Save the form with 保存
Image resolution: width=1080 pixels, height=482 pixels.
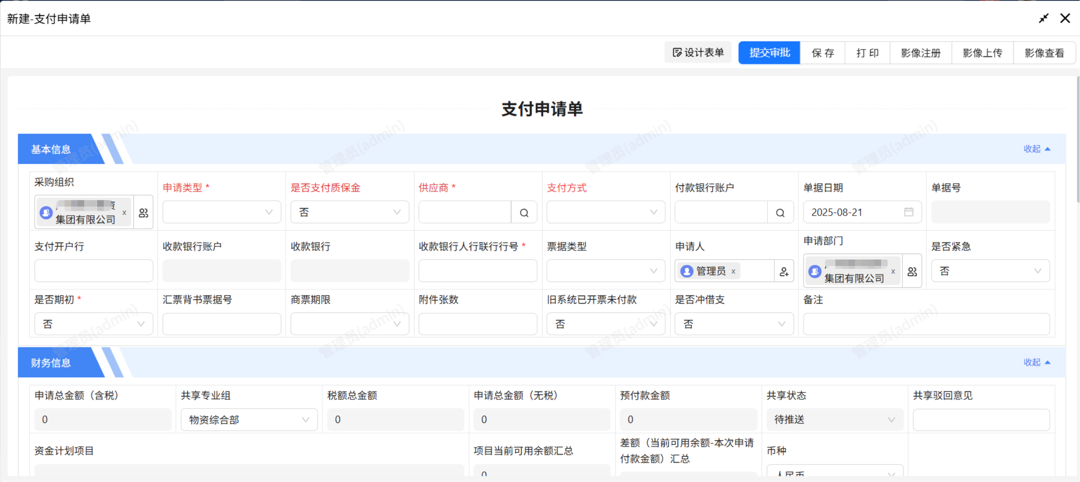pos(823,53)
